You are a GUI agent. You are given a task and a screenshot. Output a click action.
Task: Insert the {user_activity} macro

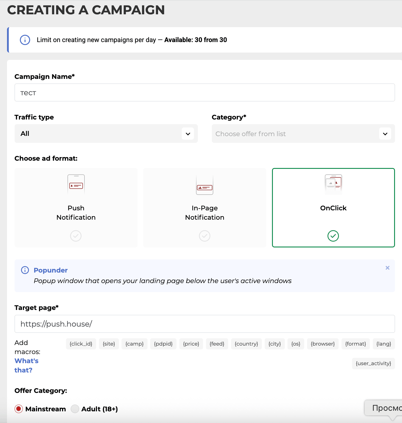coord(373,363)
